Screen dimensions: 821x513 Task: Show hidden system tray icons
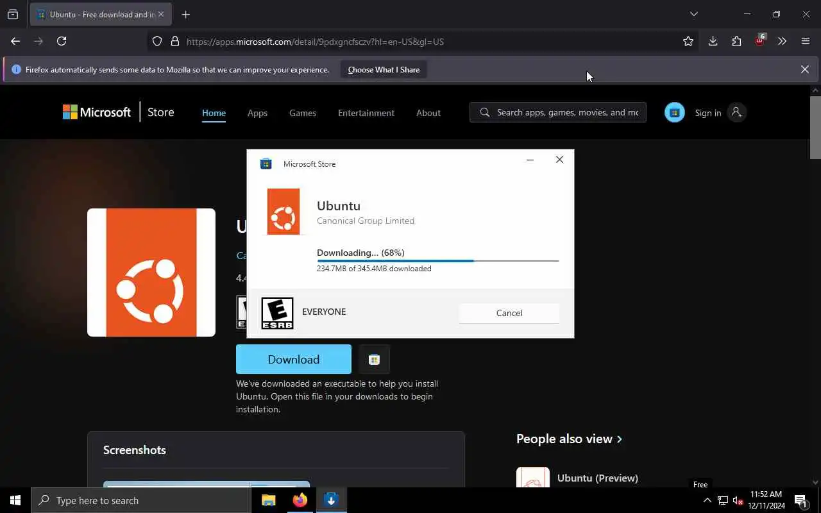(707, 501)
